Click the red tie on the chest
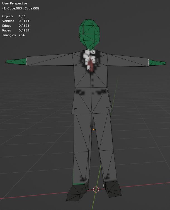170x210 pixels. 91,66
